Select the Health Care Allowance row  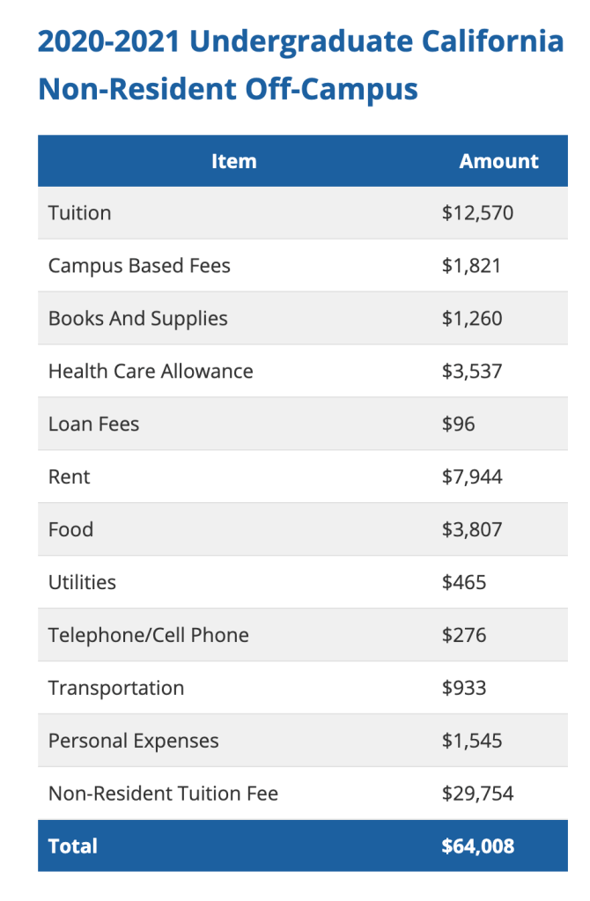(x=151, y=372)
